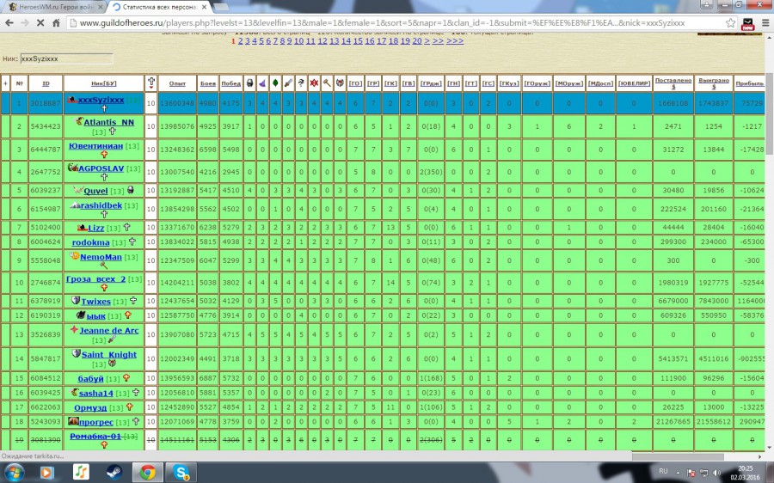Open Atlantis_NN player link
Viewport: 774px width, 483px height.
point(108,122)
